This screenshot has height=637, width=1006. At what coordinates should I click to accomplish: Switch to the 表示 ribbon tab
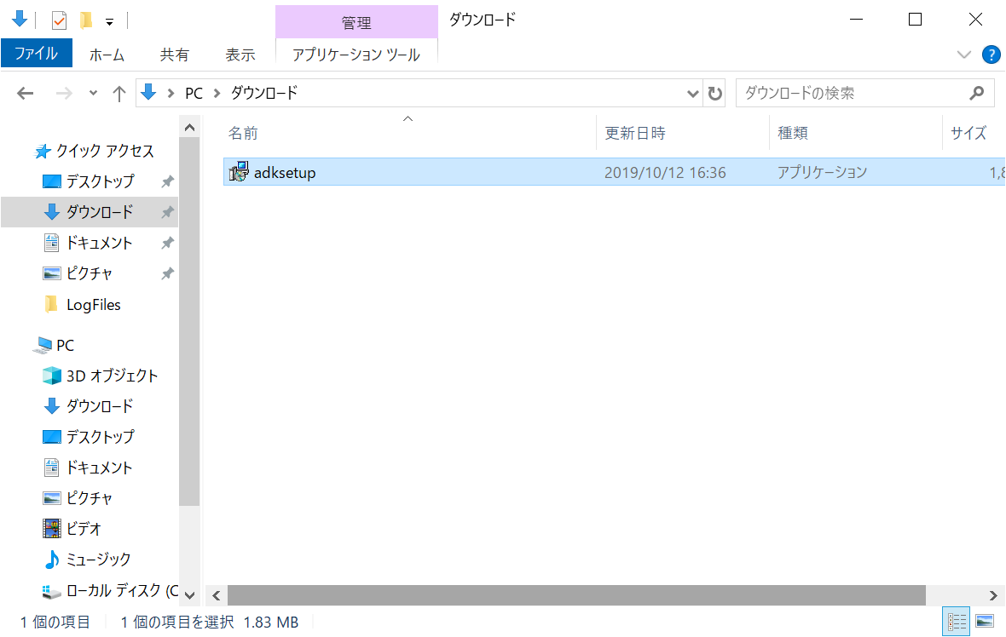coord(240,55)
